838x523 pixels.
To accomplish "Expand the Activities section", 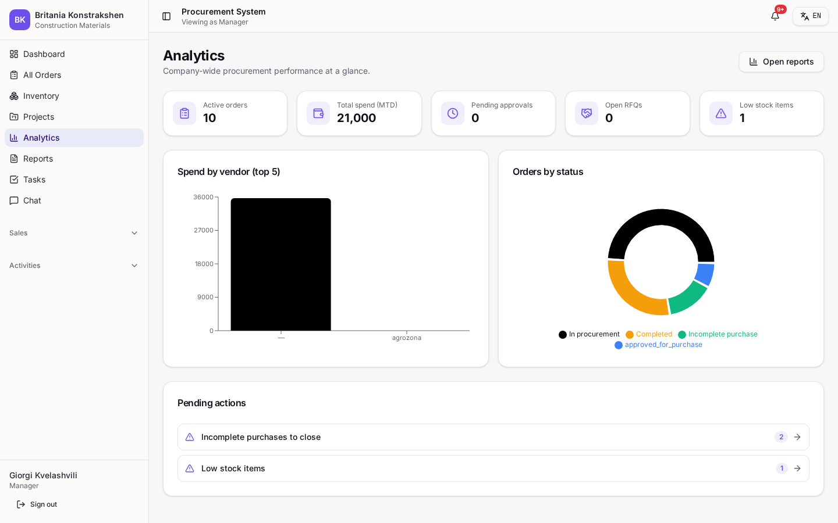I will [x=74, y=266].
